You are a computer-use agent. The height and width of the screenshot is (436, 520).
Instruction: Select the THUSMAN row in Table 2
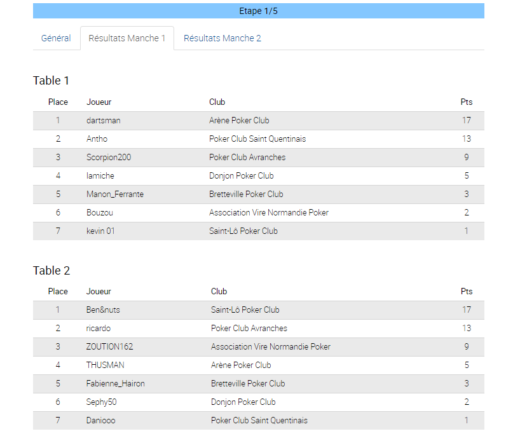[x=258, y=365]
